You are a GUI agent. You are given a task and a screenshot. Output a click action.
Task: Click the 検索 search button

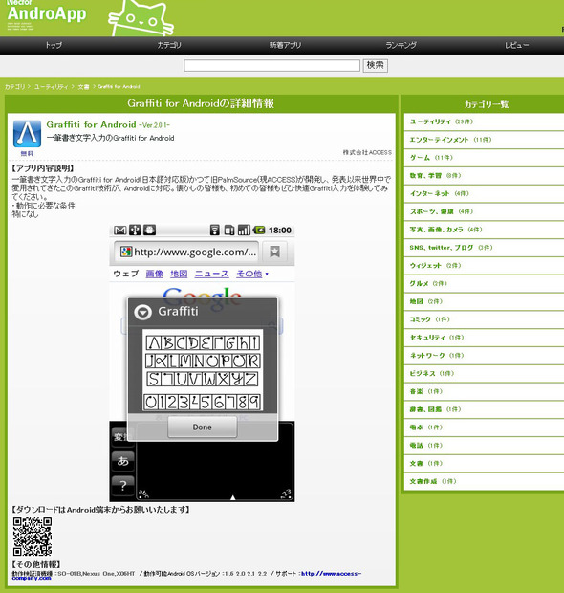click(x=375, y=65)
